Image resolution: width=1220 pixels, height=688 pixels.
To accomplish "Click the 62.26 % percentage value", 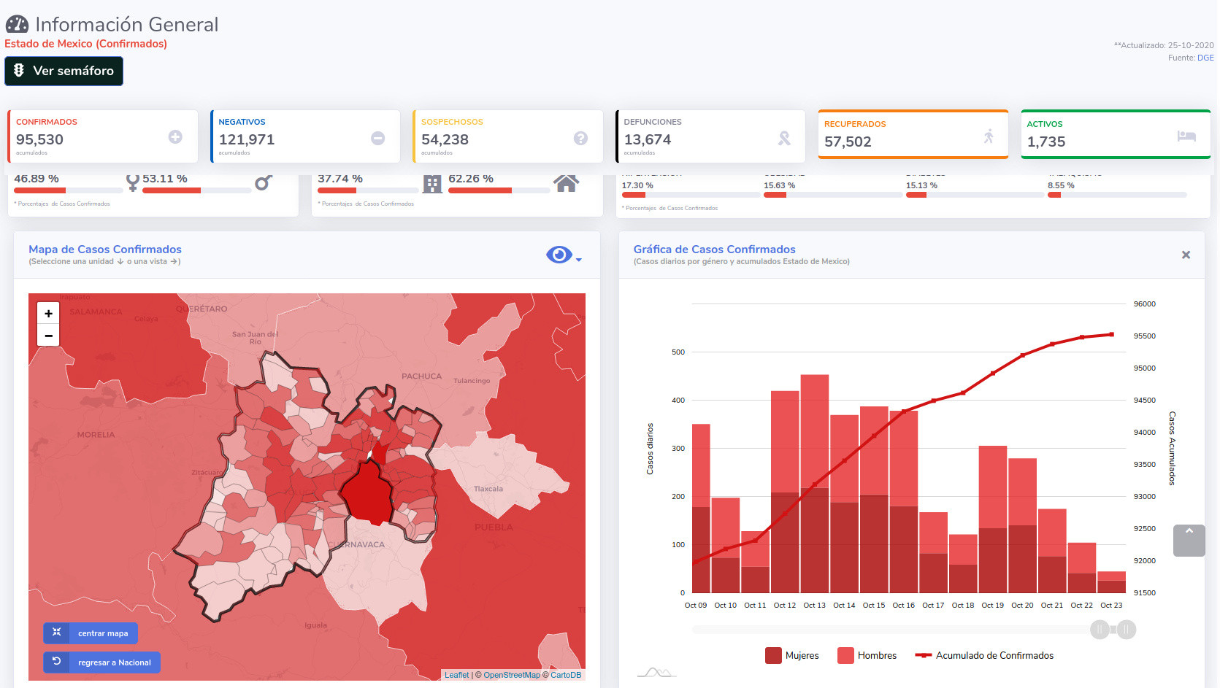I will (x=471, y=179).
